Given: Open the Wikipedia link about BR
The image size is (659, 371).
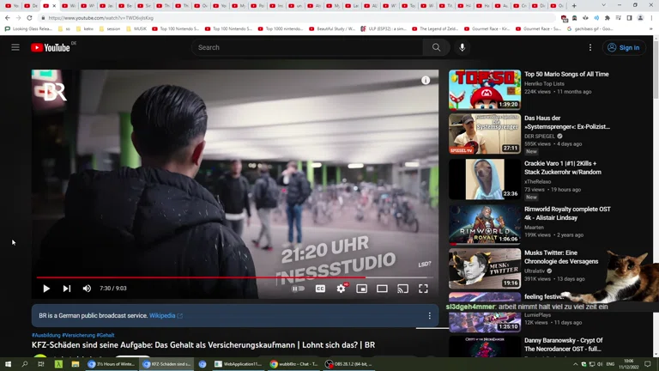Looking at the screenshot, I should click(162, 316).
